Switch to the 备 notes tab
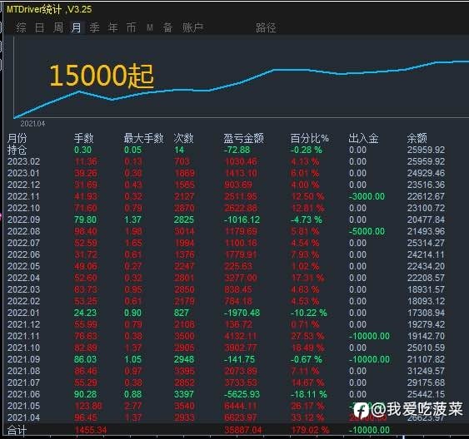This screenshot has height=439, width=469. tap(167, 27)
